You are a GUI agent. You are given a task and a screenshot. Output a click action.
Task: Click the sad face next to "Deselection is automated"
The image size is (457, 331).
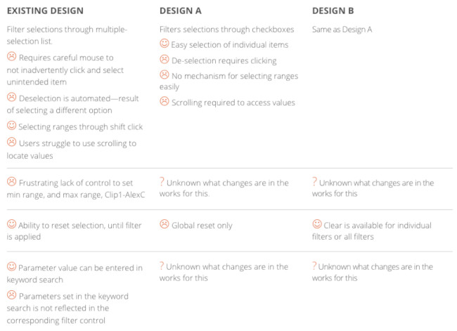click(11, 97)
